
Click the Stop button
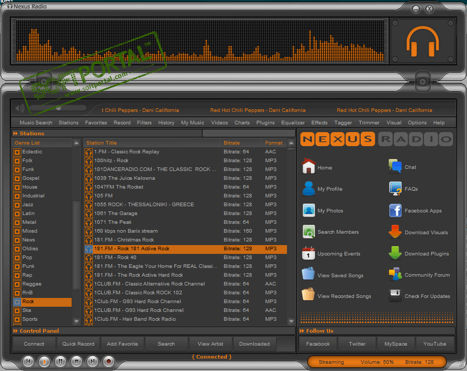pos(77,362)
